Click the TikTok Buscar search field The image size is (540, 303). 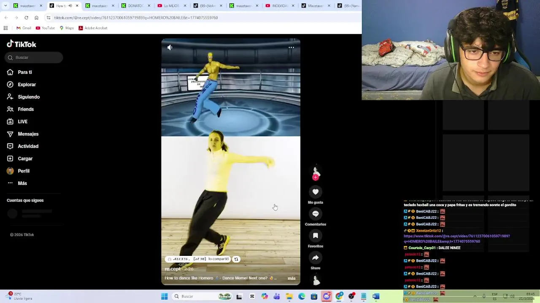pyautogui.click(x=34, y=58)
